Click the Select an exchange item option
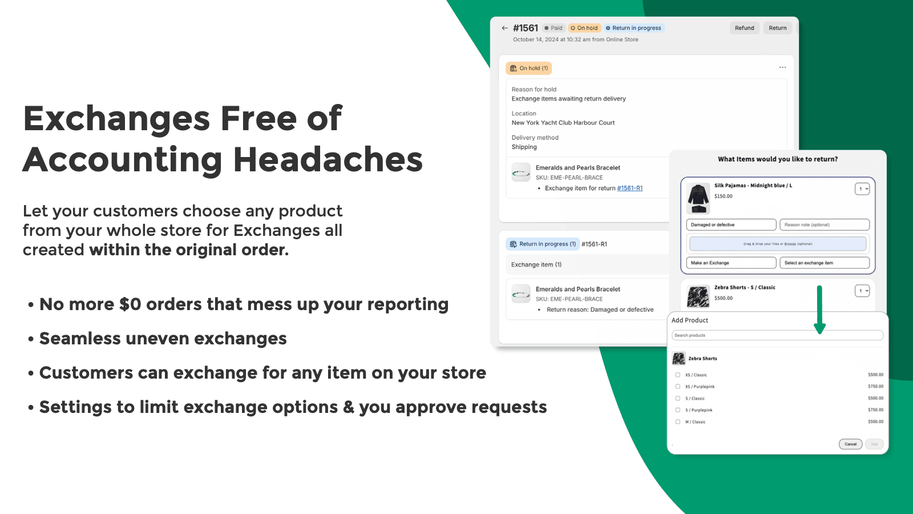Image resolution: width=913 pixels, height=514 pixels. (824, 262)
